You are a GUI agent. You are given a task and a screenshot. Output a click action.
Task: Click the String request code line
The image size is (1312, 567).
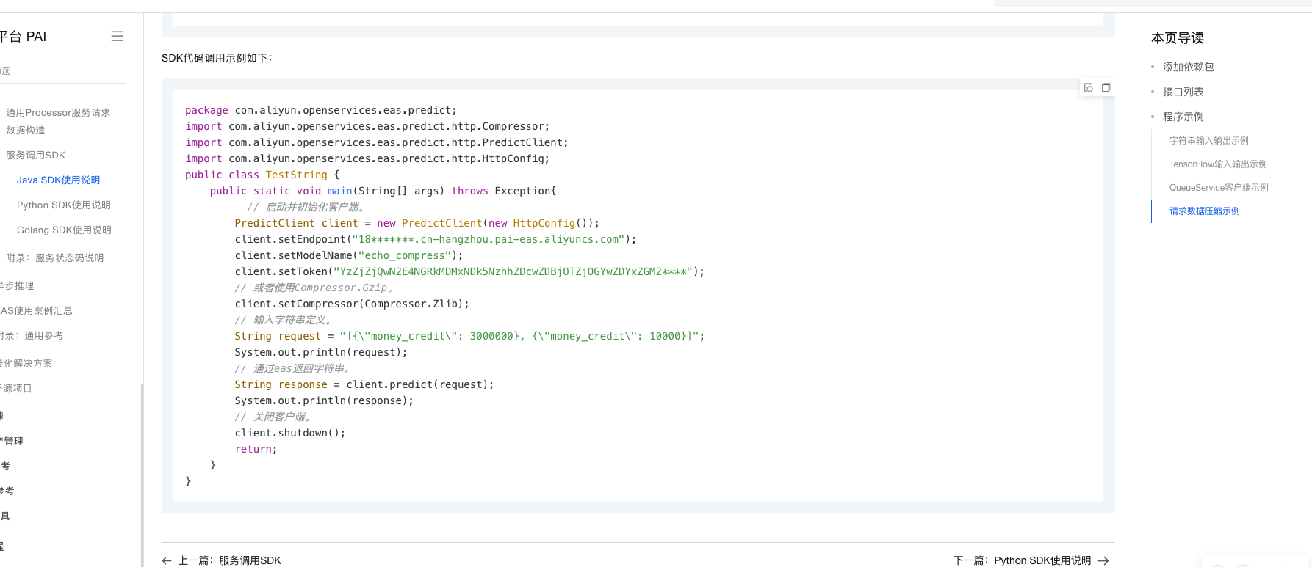pyautogui.click(x=469, y=336)
